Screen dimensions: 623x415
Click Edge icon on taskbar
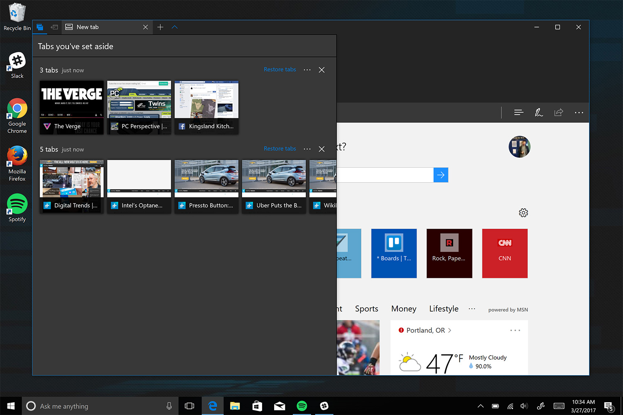(213, 406)
